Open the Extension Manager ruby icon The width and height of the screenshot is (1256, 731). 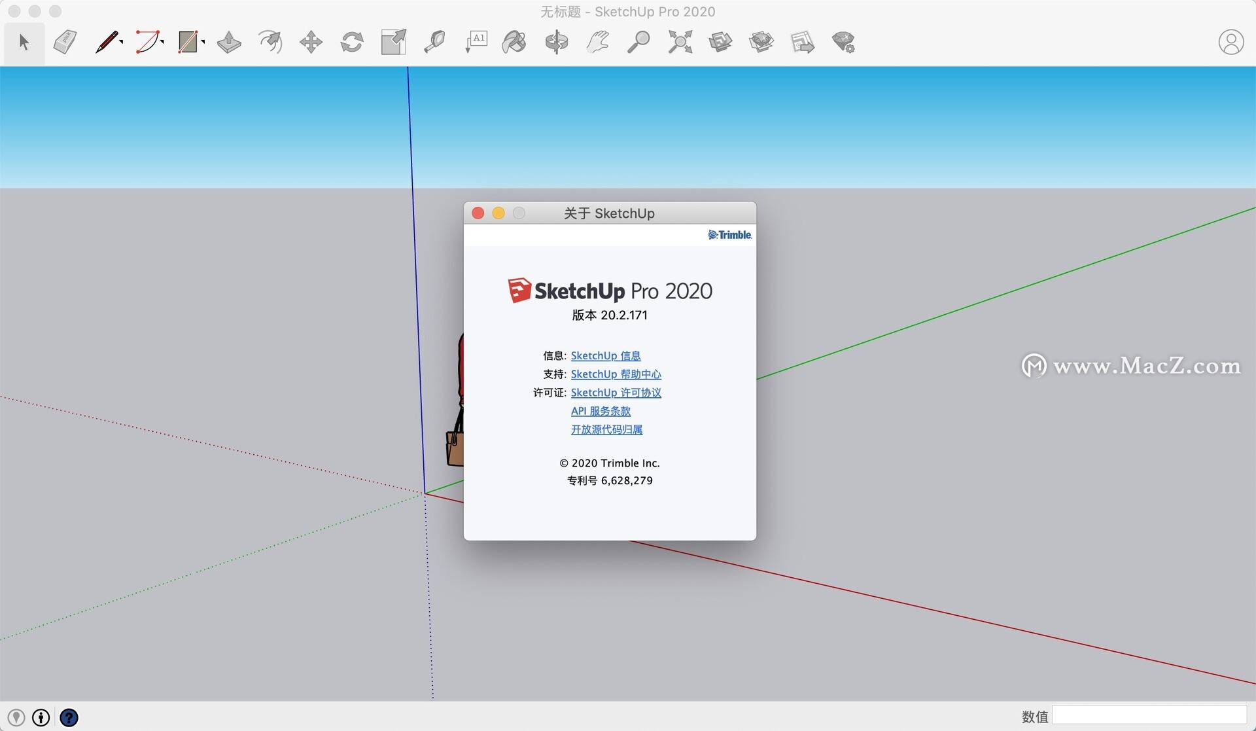point(843,43)
